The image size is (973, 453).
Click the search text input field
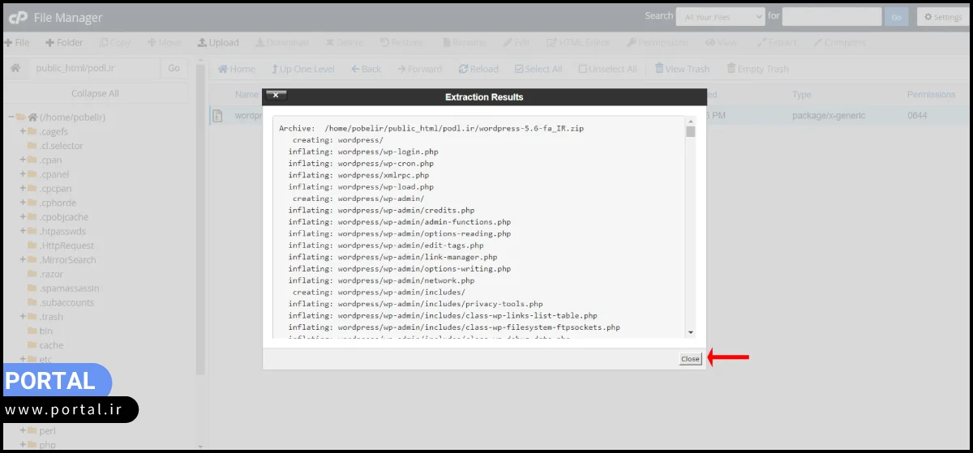tap(831, 16)
